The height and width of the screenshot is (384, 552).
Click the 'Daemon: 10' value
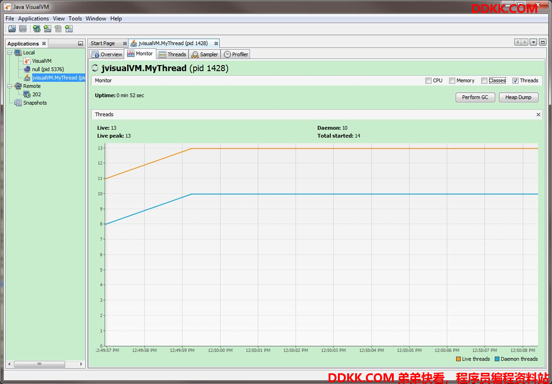(x=332, y=128)
